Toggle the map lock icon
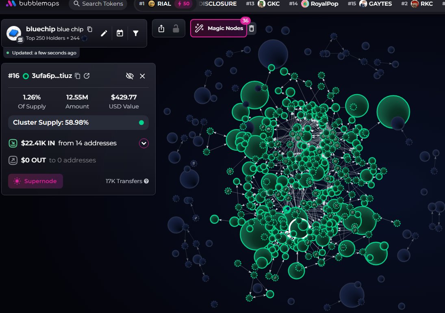 pyautogui.click(x=176, y=28)
